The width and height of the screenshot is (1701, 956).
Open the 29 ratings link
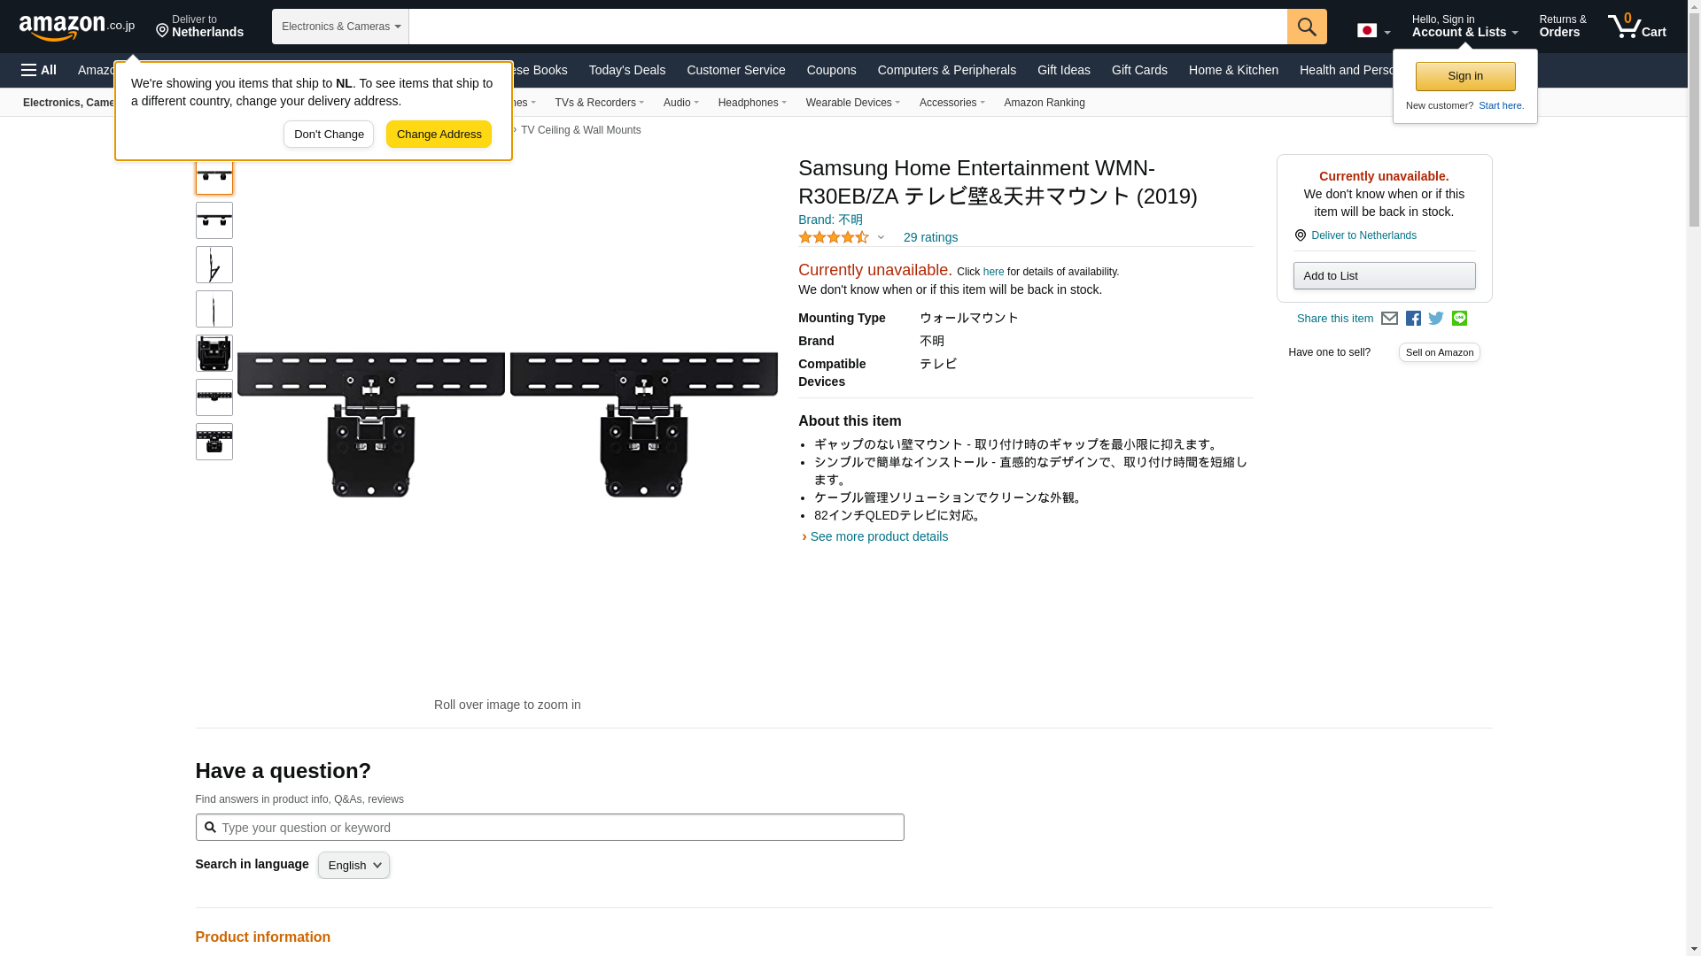click(929, 237)
